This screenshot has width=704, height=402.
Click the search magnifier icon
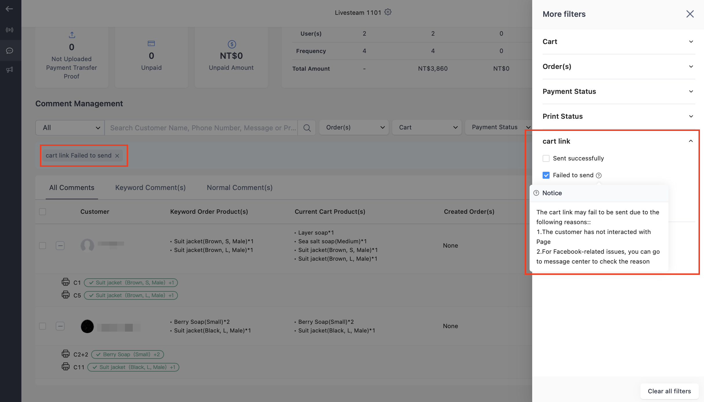[x=307, y=128]
